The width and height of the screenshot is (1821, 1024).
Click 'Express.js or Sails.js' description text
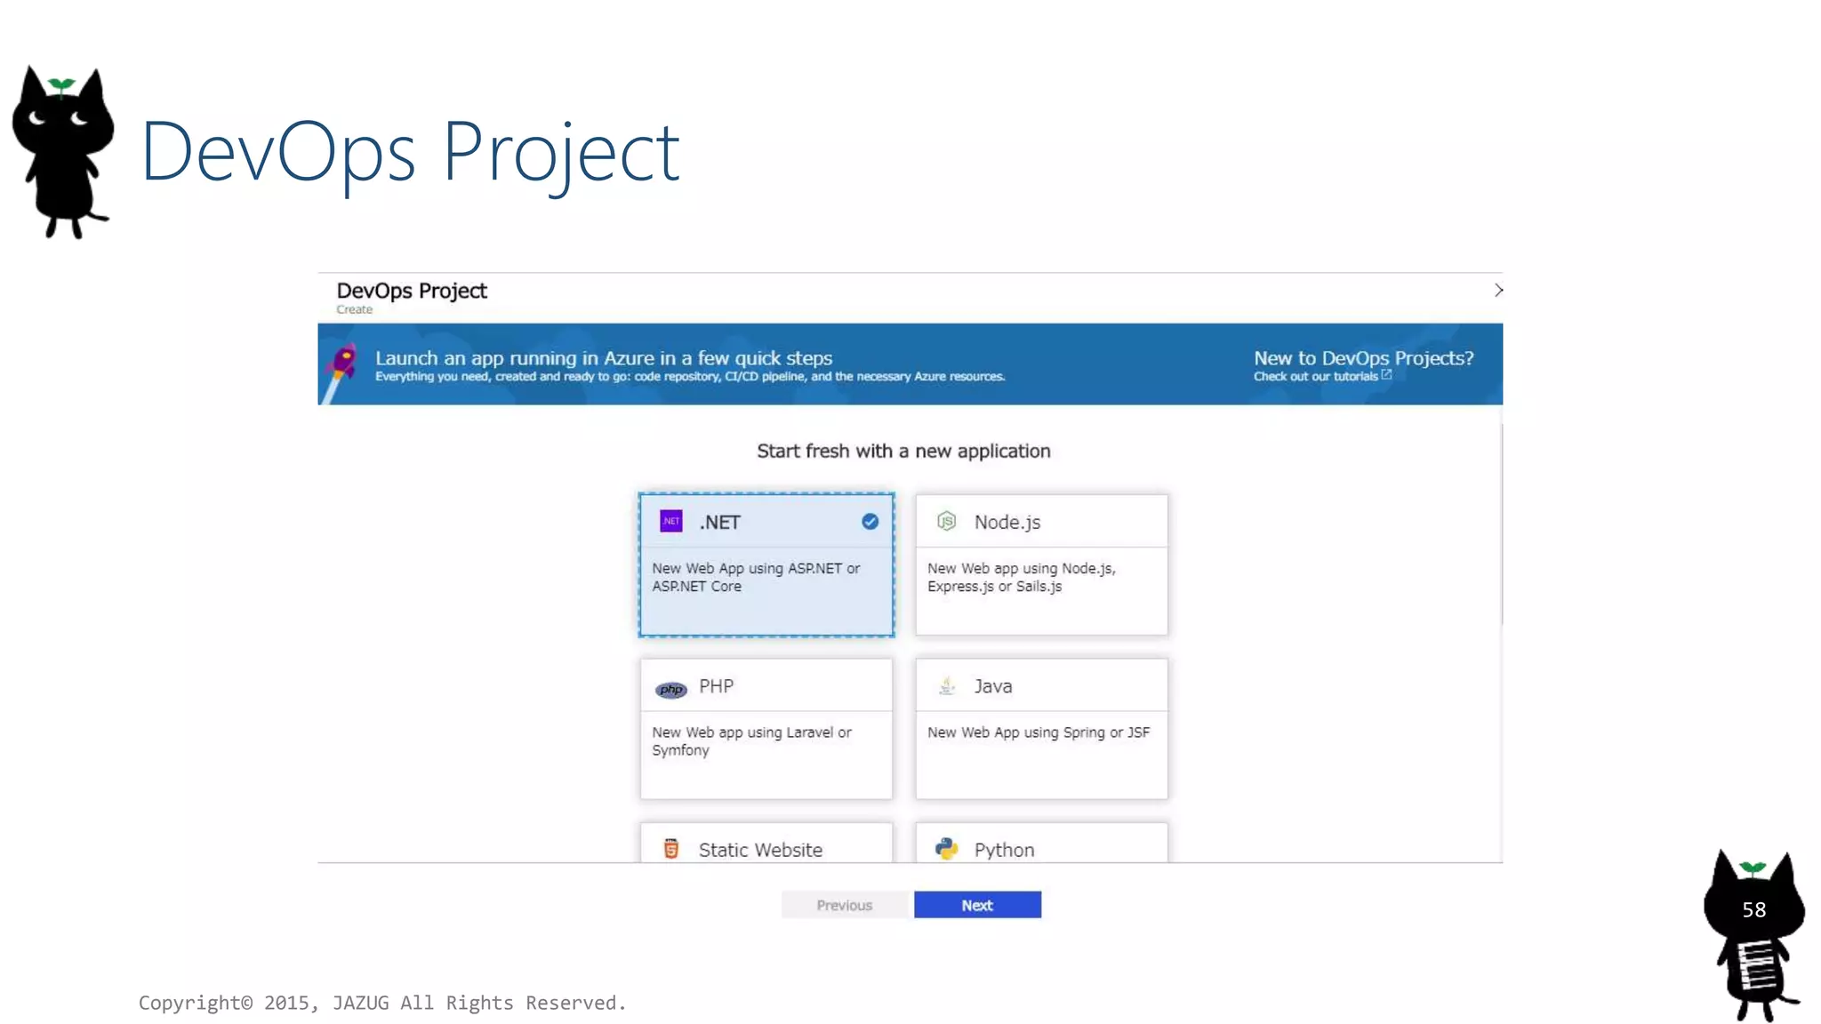tap(994, 587)
